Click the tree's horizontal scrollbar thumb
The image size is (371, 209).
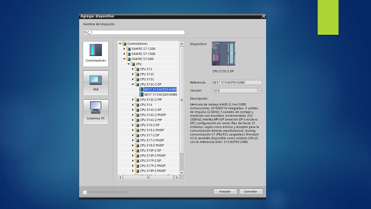click(148, 177)
